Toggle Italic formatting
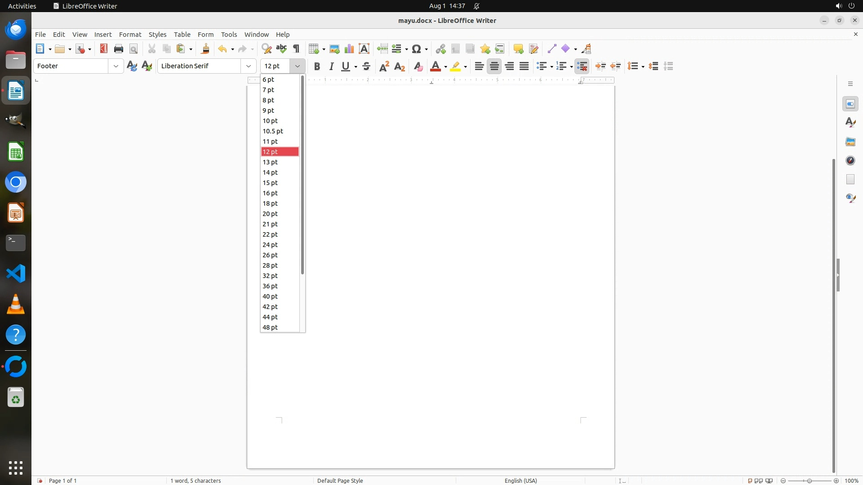The width and height of the screenshot is (863, 485). click(x=331, y=66)
